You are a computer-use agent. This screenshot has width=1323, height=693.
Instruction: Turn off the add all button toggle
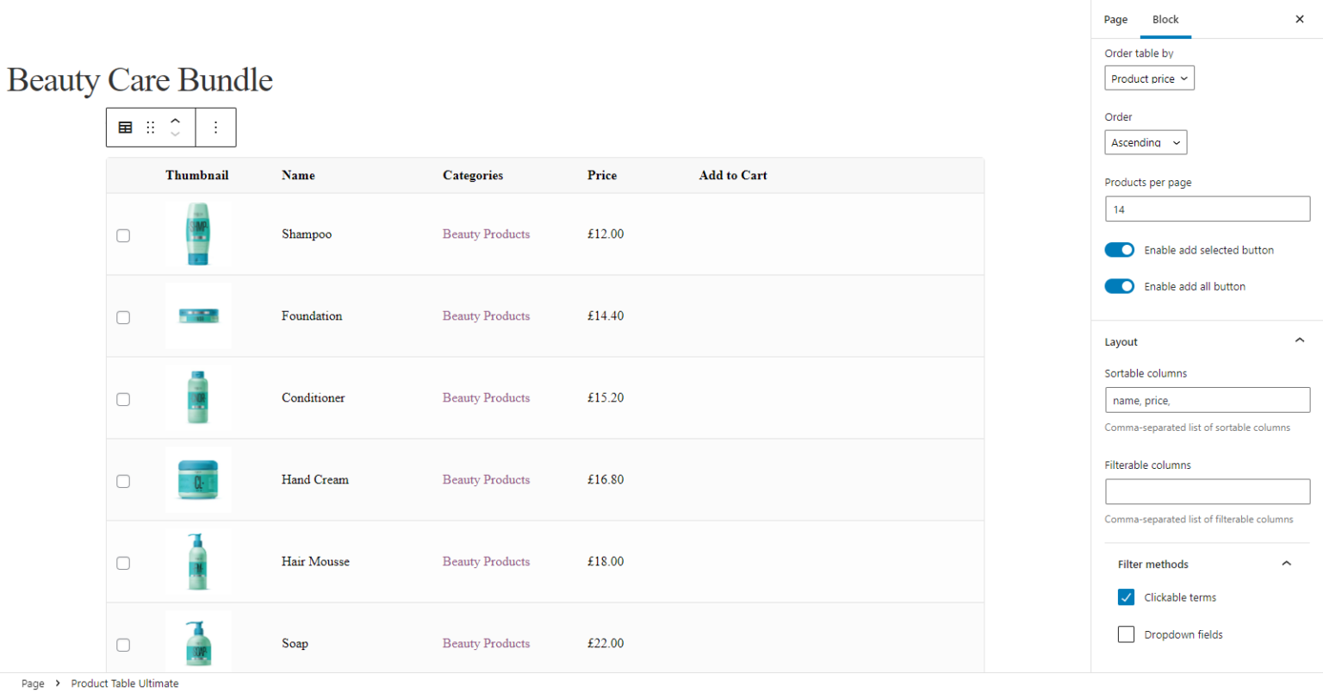click(x=1120, y=285)
